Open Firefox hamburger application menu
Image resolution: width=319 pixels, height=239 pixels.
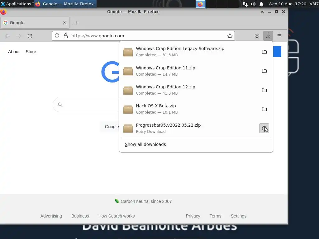[279, 36]
